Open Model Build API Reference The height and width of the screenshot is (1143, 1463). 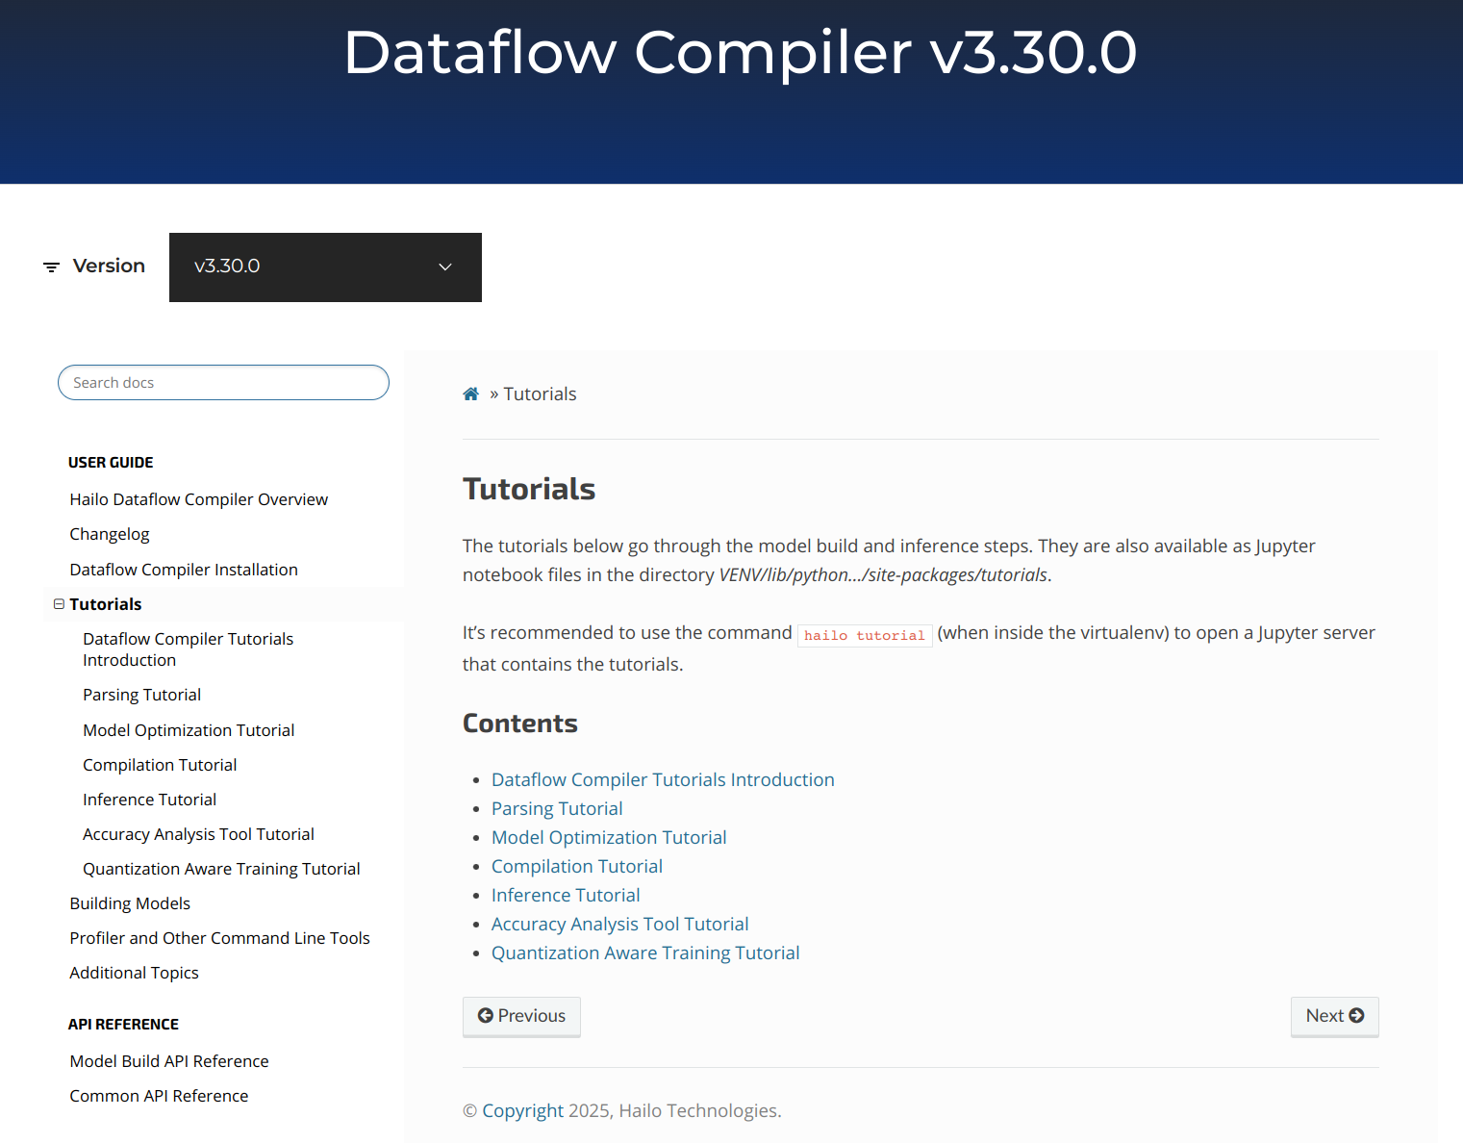169,1061
